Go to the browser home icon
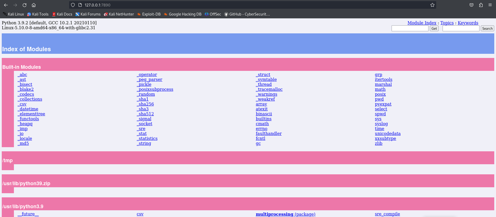Image resolution: width=496 pixels, height=217 pixels. [x=34, y=5]
